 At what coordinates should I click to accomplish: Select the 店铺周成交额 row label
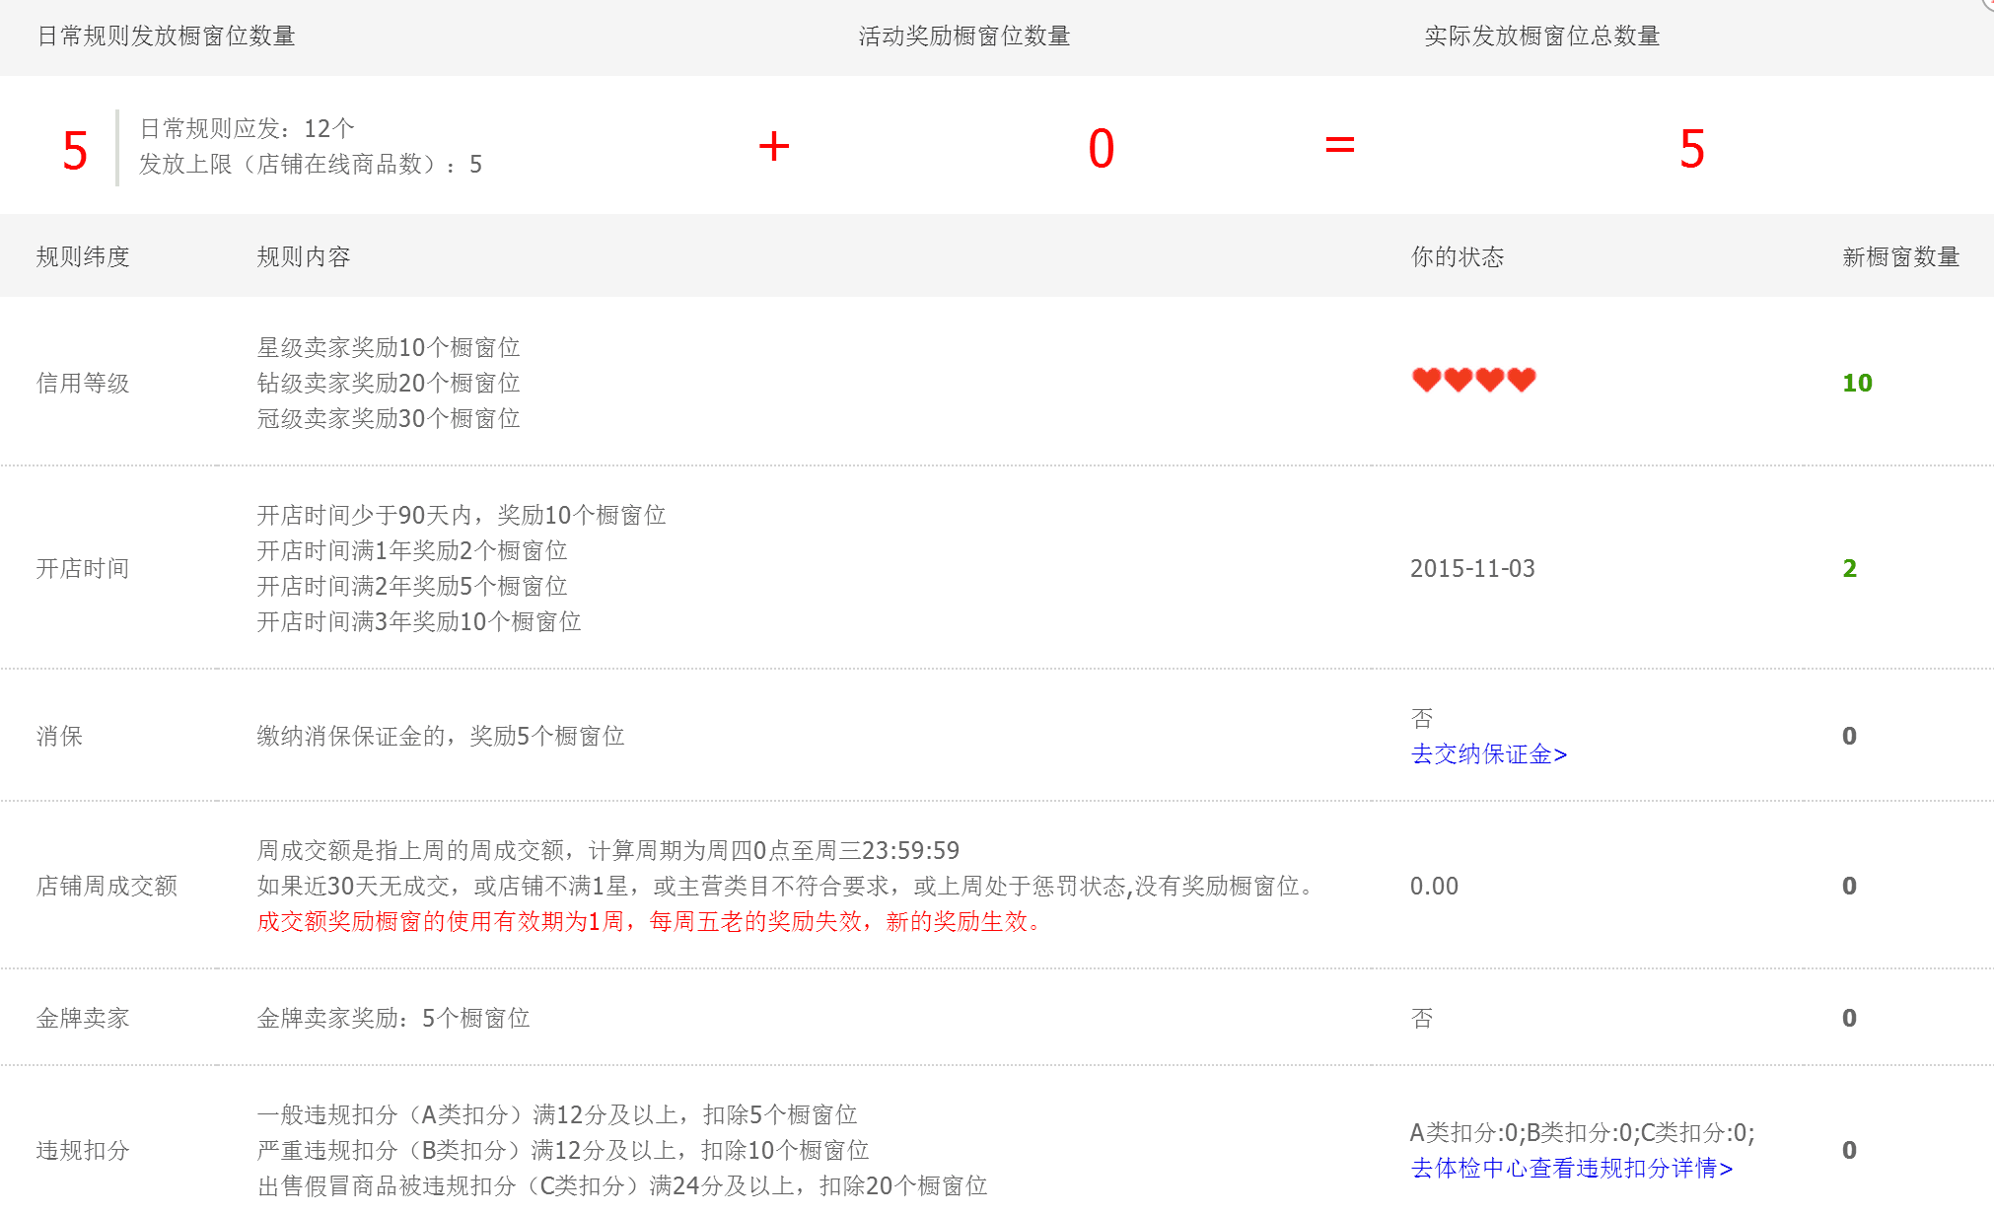point(107,886)
